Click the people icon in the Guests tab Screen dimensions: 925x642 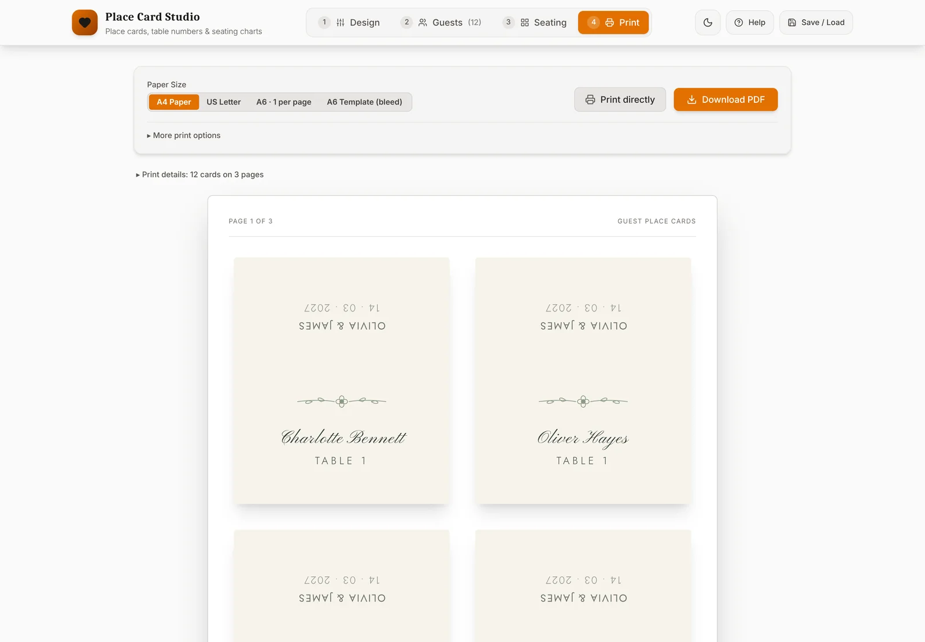(x=423, y=23)
